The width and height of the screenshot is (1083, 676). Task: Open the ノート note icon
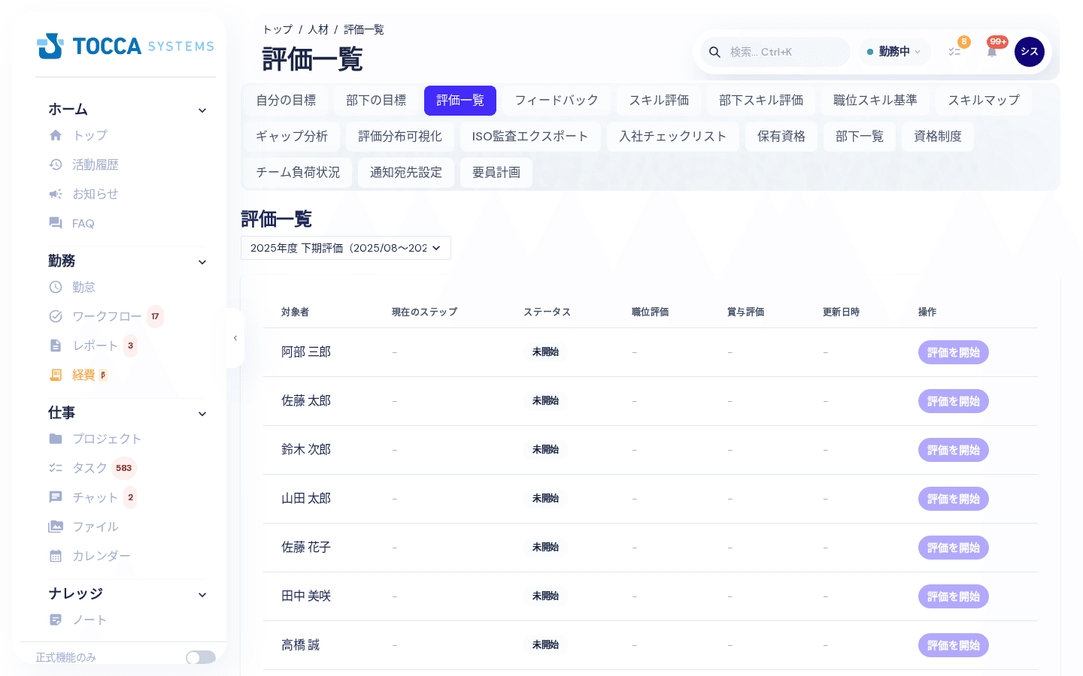pyautogui.click(x=56, y=620)
